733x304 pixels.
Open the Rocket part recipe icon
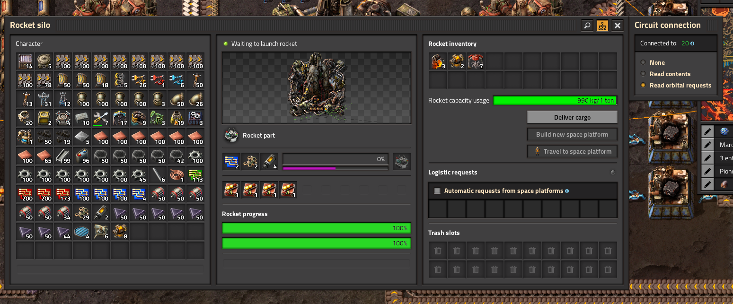pyautogui.click(x=231, y=136)
